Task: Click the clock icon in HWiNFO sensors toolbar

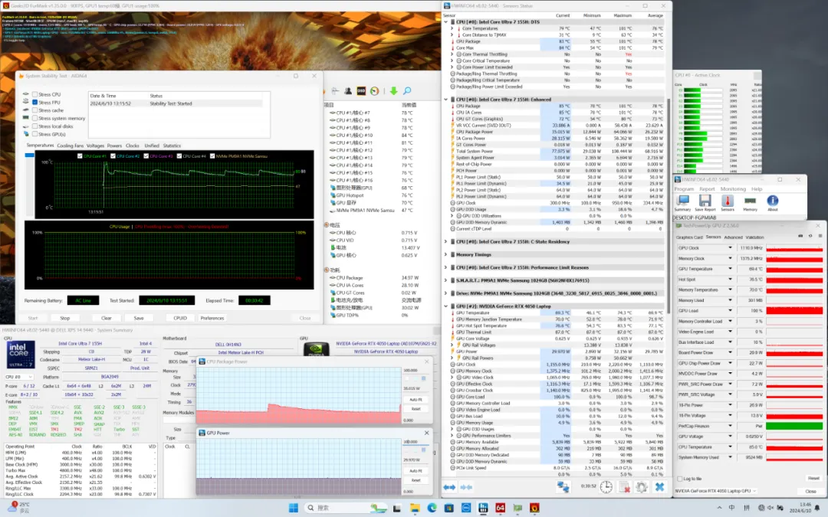Action: [606, 487]
